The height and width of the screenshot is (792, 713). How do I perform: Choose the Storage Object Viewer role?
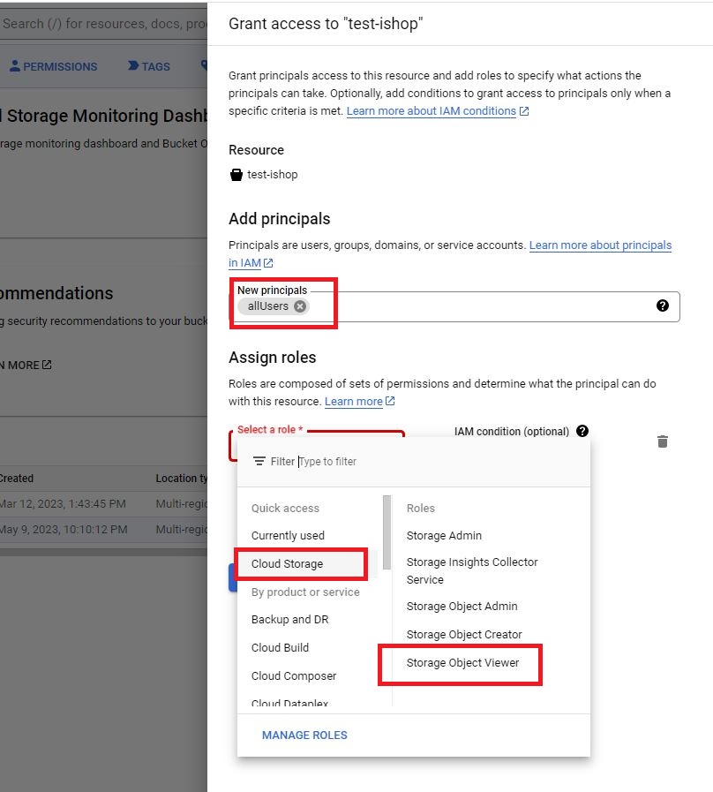point(462,663)
